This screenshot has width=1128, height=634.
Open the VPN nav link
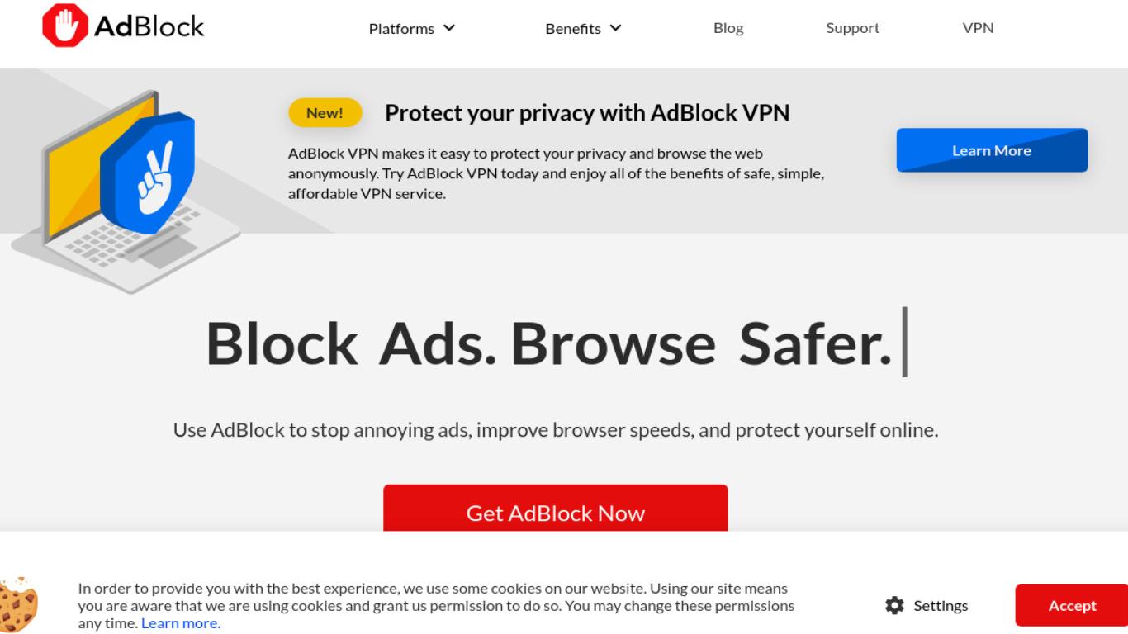click(x=978, y=28)
